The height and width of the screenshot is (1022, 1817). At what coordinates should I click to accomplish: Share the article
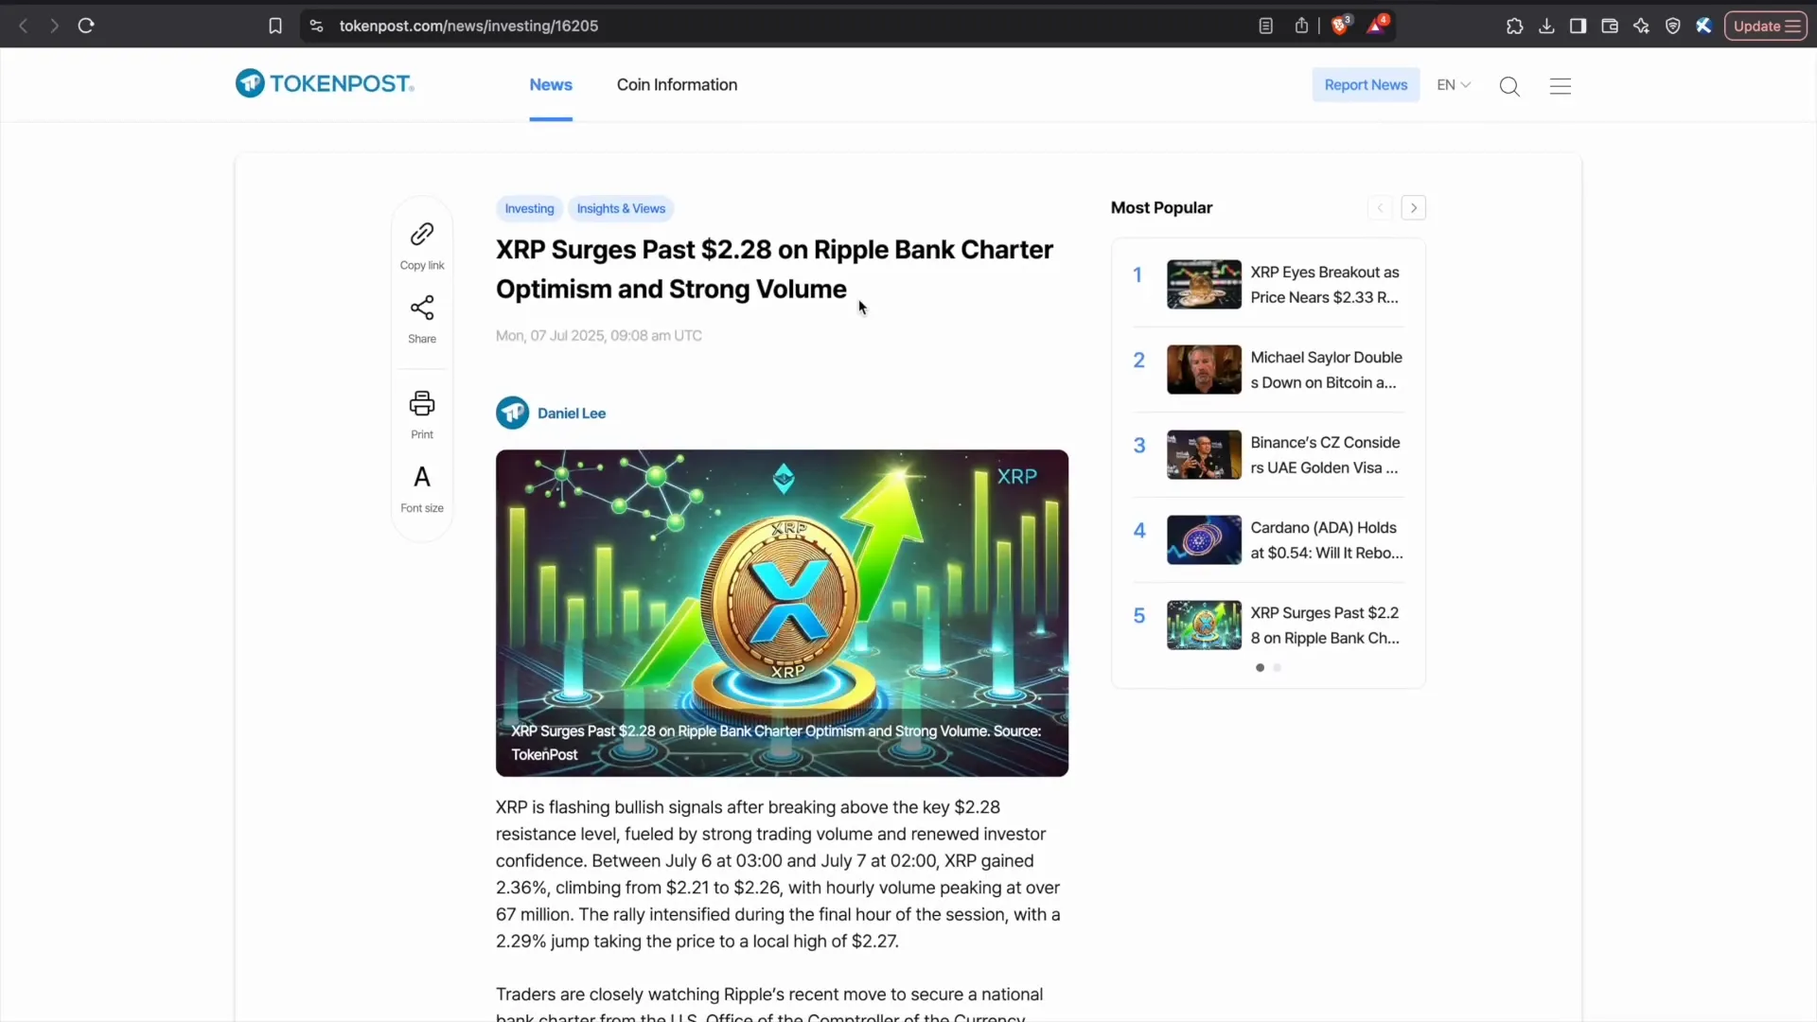tap(422, 319)
